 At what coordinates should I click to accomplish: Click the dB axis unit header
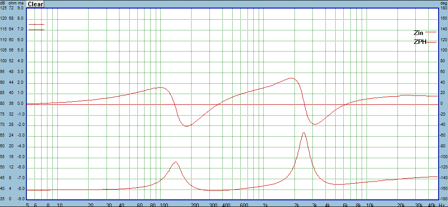coord(3,3)
